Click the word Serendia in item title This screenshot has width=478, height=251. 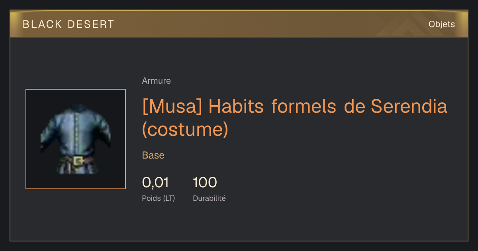tap(409, 106)
